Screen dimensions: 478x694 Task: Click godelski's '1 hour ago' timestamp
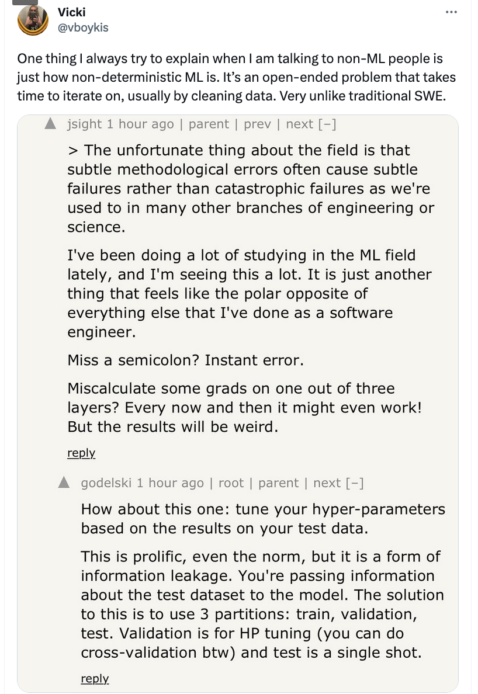(x=170, y=483)
